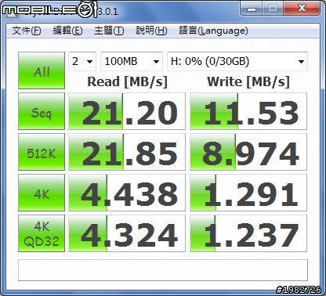Start the 4K QD32 benchmark test
Viewport: 326px width, 296px height.
pyautogui.click(x=42, y=233)
